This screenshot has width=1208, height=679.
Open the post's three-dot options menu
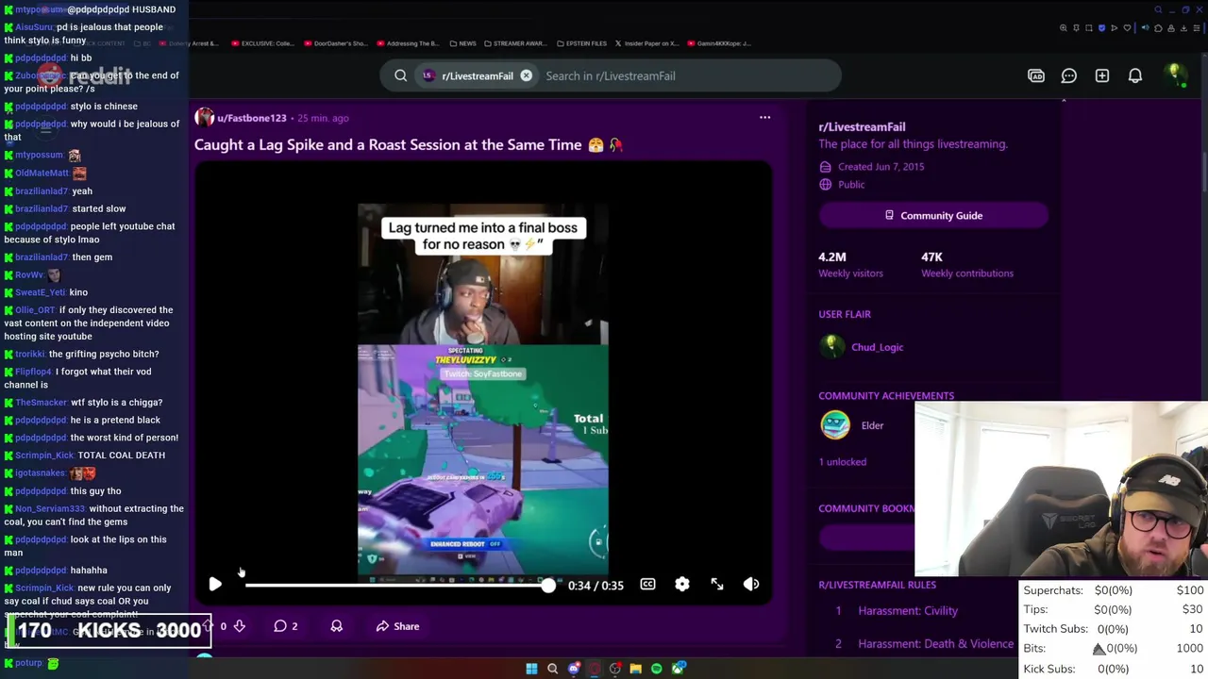pyautogui.click(x=764, y=118)
